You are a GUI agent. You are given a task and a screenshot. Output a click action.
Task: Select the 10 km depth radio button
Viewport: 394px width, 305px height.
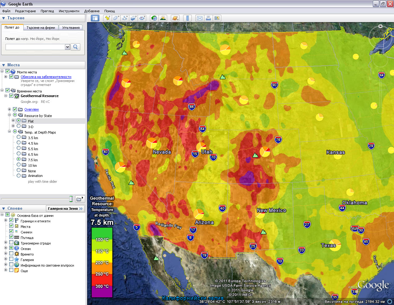19,165
